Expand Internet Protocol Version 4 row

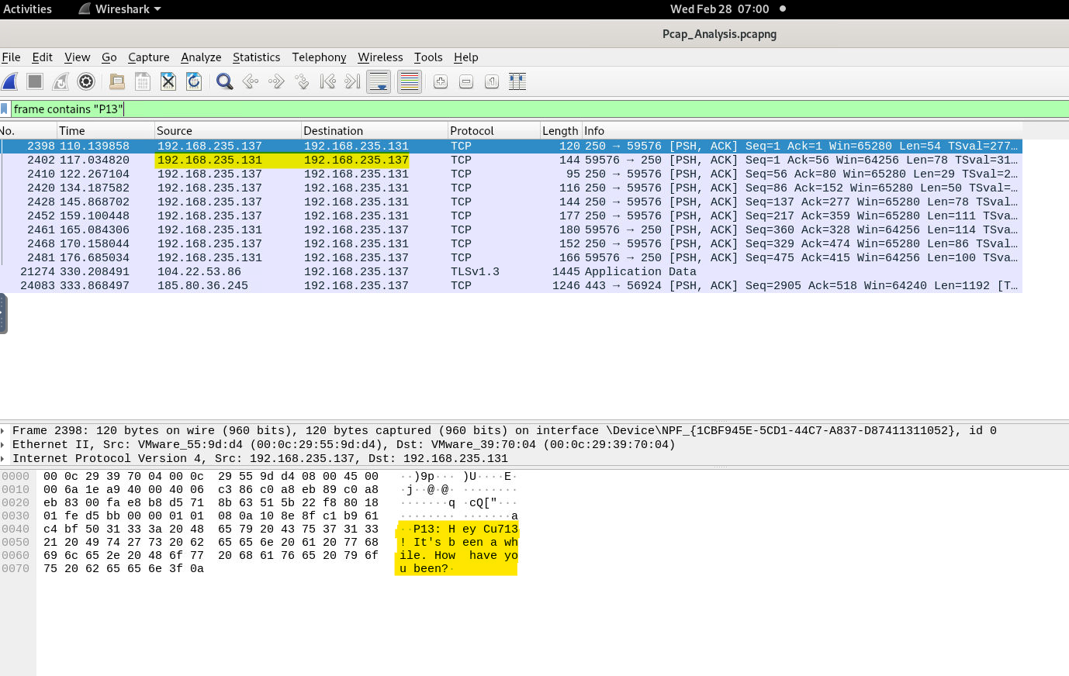[4, 458]
